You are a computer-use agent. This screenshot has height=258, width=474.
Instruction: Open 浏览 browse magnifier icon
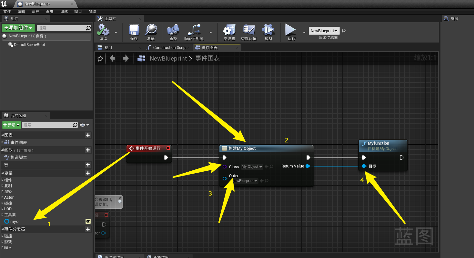[x=151, y=30]
